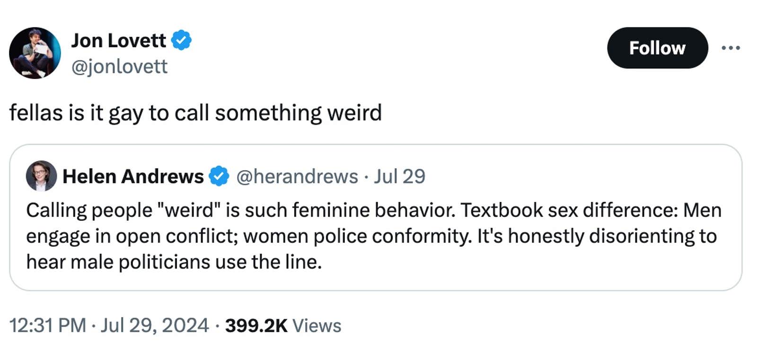Click the Jul 29 date on quoted tweet

tap(400, 176)
